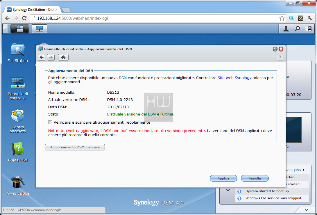The width and height of the screenshot is (317, 215).
Task: Close the Synology DiskStation tab
Action: pos(56,10)
